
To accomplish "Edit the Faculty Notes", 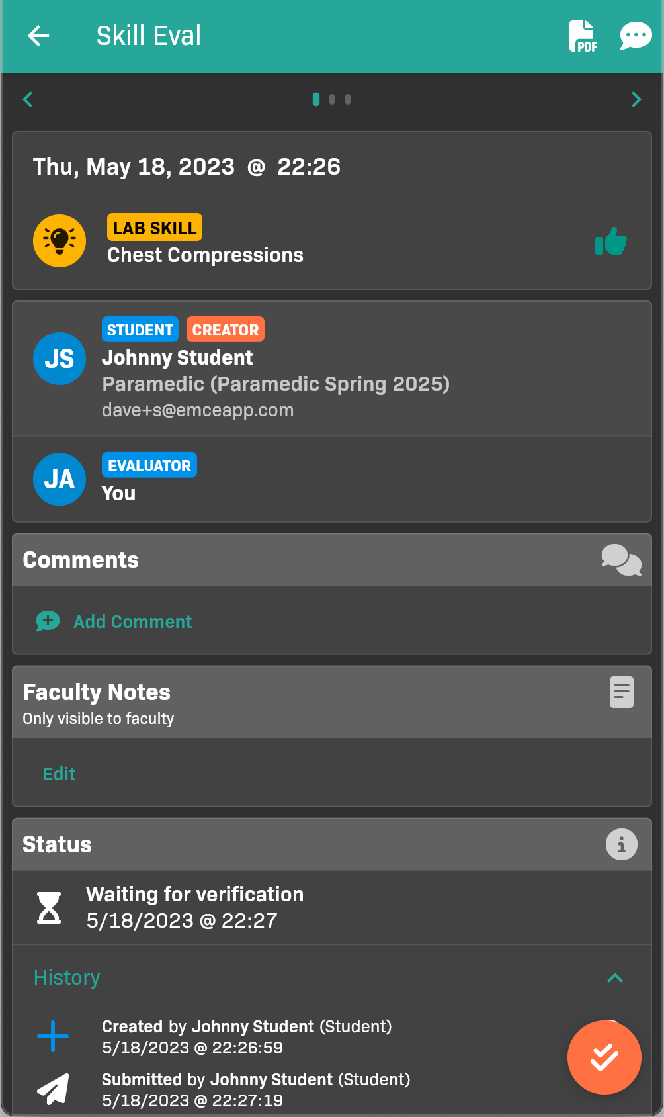I will tap(59, 774).
